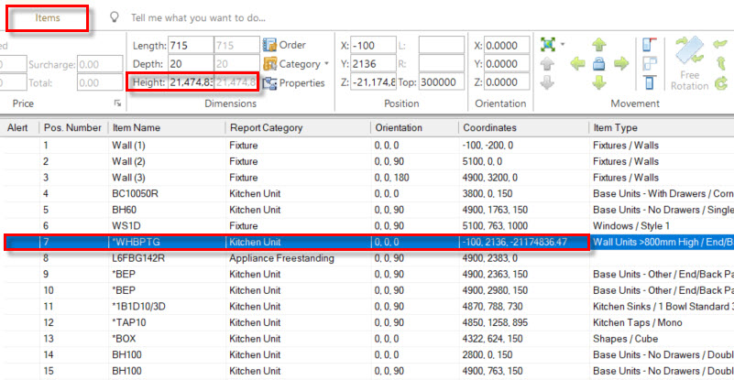Click the grey up arrow icon
Screen dimensions: 734x380
coord(547,64)
